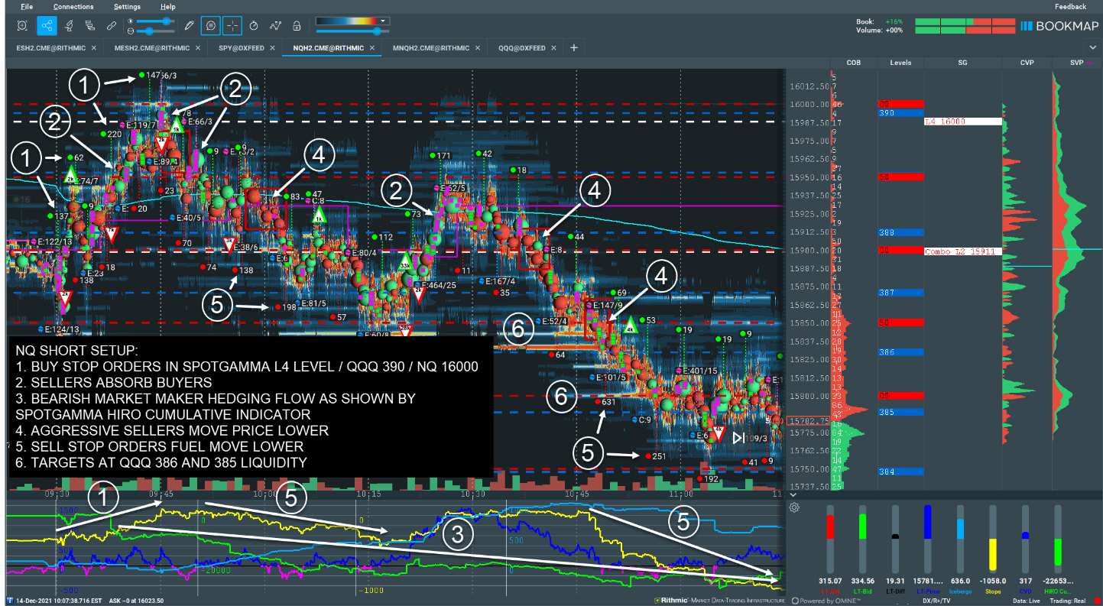Adjust the brightness slider in toolbar
Viewport: 1103px width, 606px height.
tap(157, 21)
